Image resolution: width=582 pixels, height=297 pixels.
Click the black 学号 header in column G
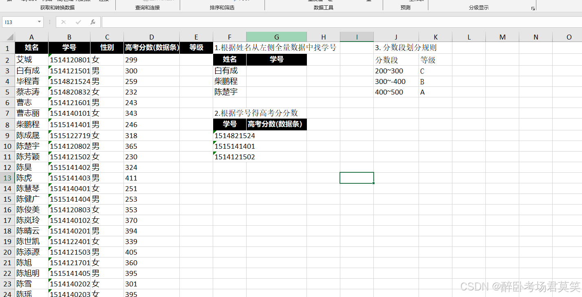(277, 59)
